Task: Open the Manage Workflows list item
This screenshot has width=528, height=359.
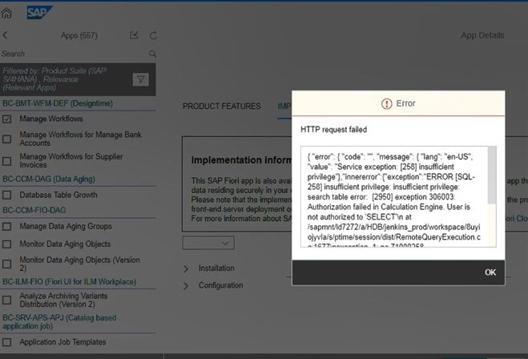Action: [x=51, y=119]
